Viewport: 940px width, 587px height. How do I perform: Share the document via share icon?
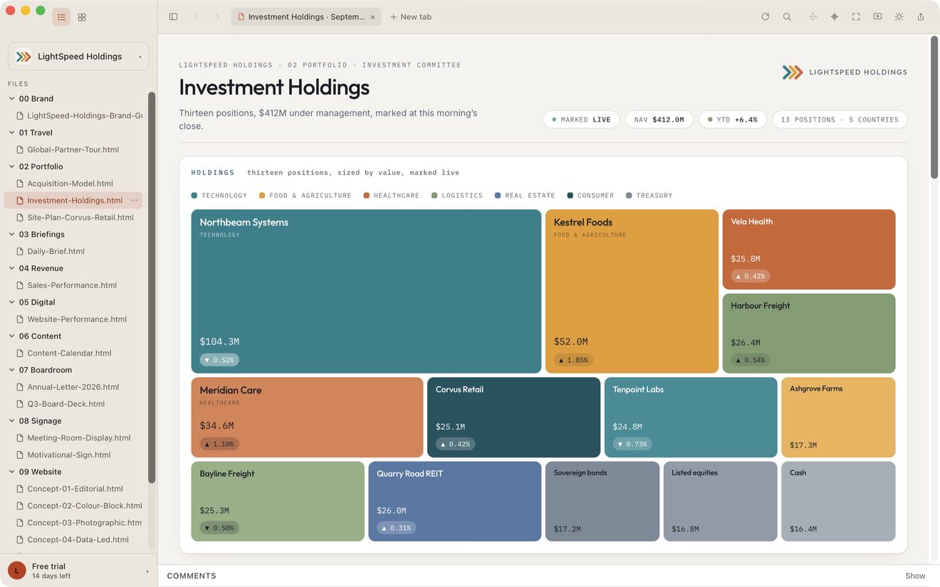click(921, 17)
